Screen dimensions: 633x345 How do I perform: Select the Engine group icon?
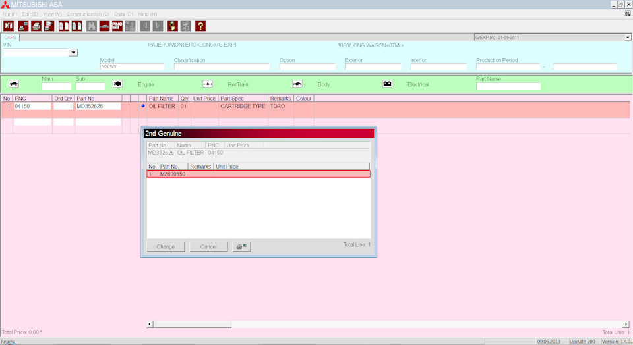[x=117, y=84]
